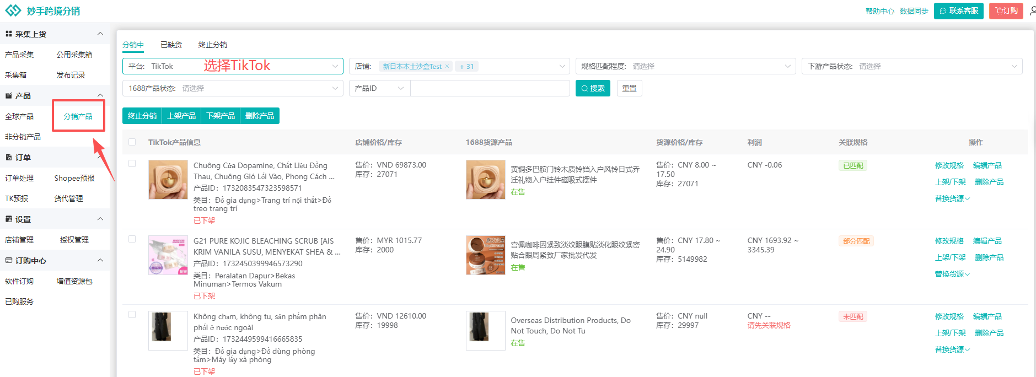This screenshot has height=377, width=1036.
Task: Open 软件订购 in the sidebar
Action: tap(19, 281)
